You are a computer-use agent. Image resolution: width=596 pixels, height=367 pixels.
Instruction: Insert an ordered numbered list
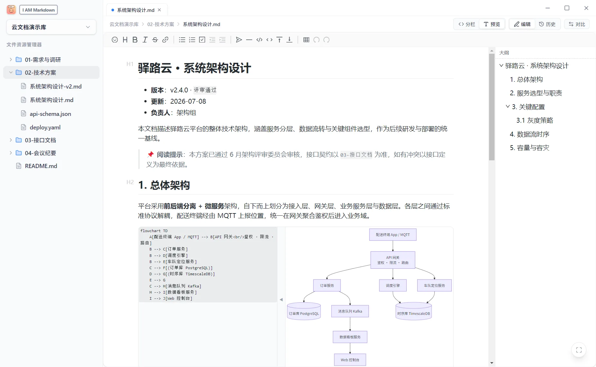click(192, 40)
